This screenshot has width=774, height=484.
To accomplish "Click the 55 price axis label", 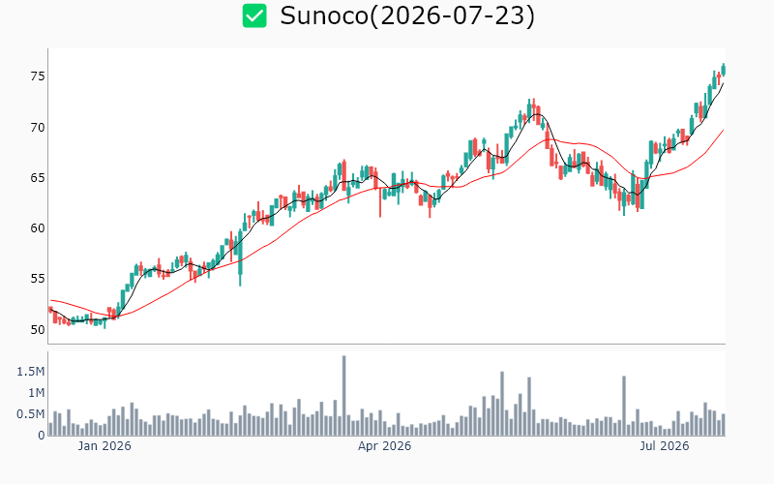I will point(38,279).
